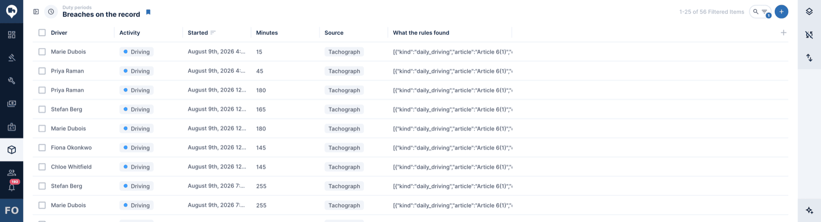
Task: Open the gavel icon in left sidebar
Action: point(11,57)
